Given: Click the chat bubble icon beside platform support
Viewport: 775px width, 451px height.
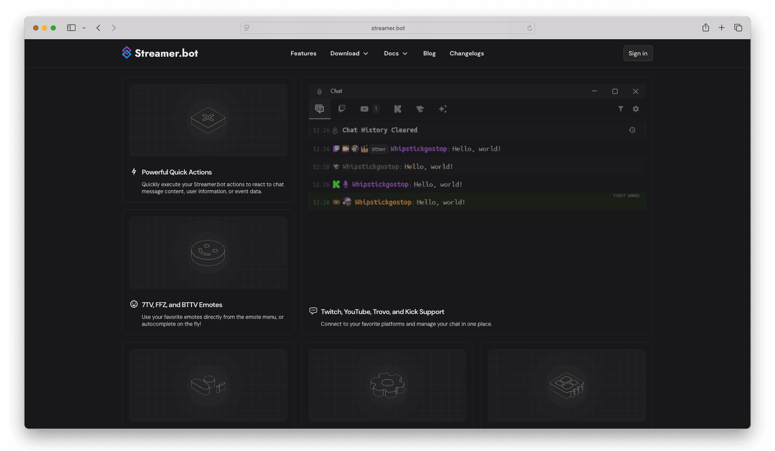Looking at the screenshot, I should [313, 311].
